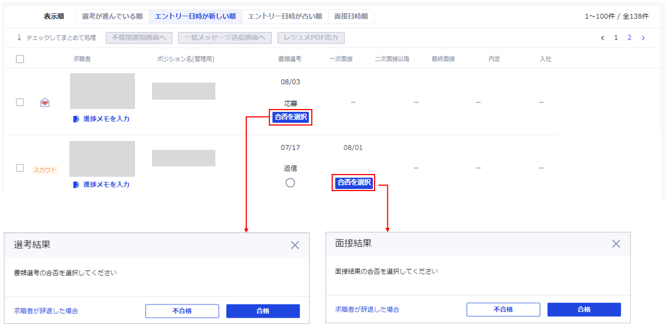This screenshot has width=666, height=326.
Task: Sort by エントリー日時が古い順 tab
Action: coord(285,17)
